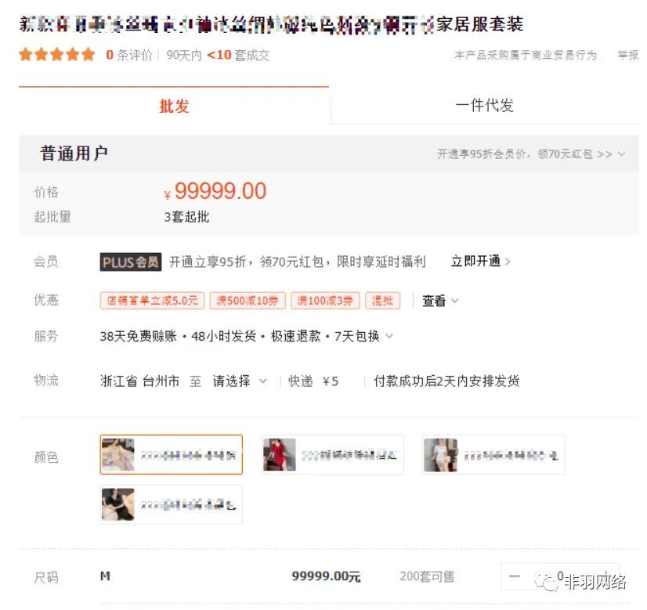Select the first beige pajama color option
647x610 pixels.
tap(172, 455)
